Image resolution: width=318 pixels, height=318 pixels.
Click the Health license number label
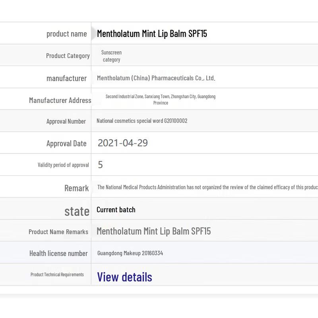pyautogui.click(x=58, y=253)
